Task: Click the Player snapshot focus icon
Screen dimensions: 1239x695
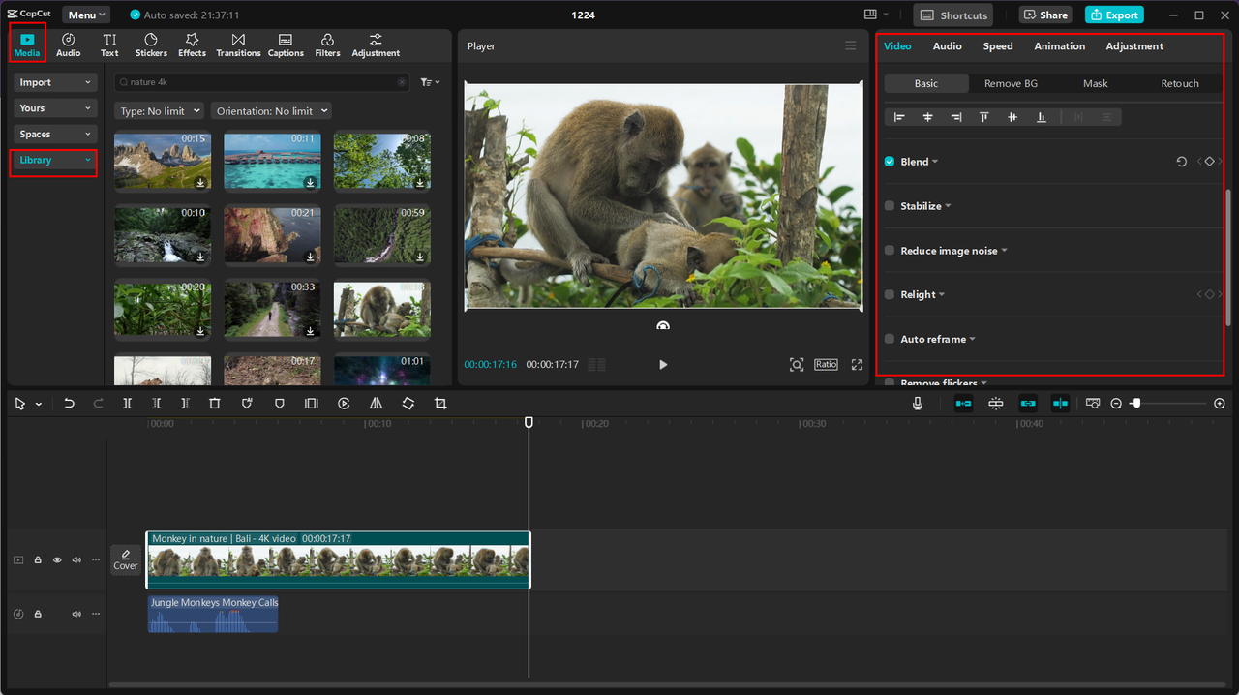Action: pos(796,364)
